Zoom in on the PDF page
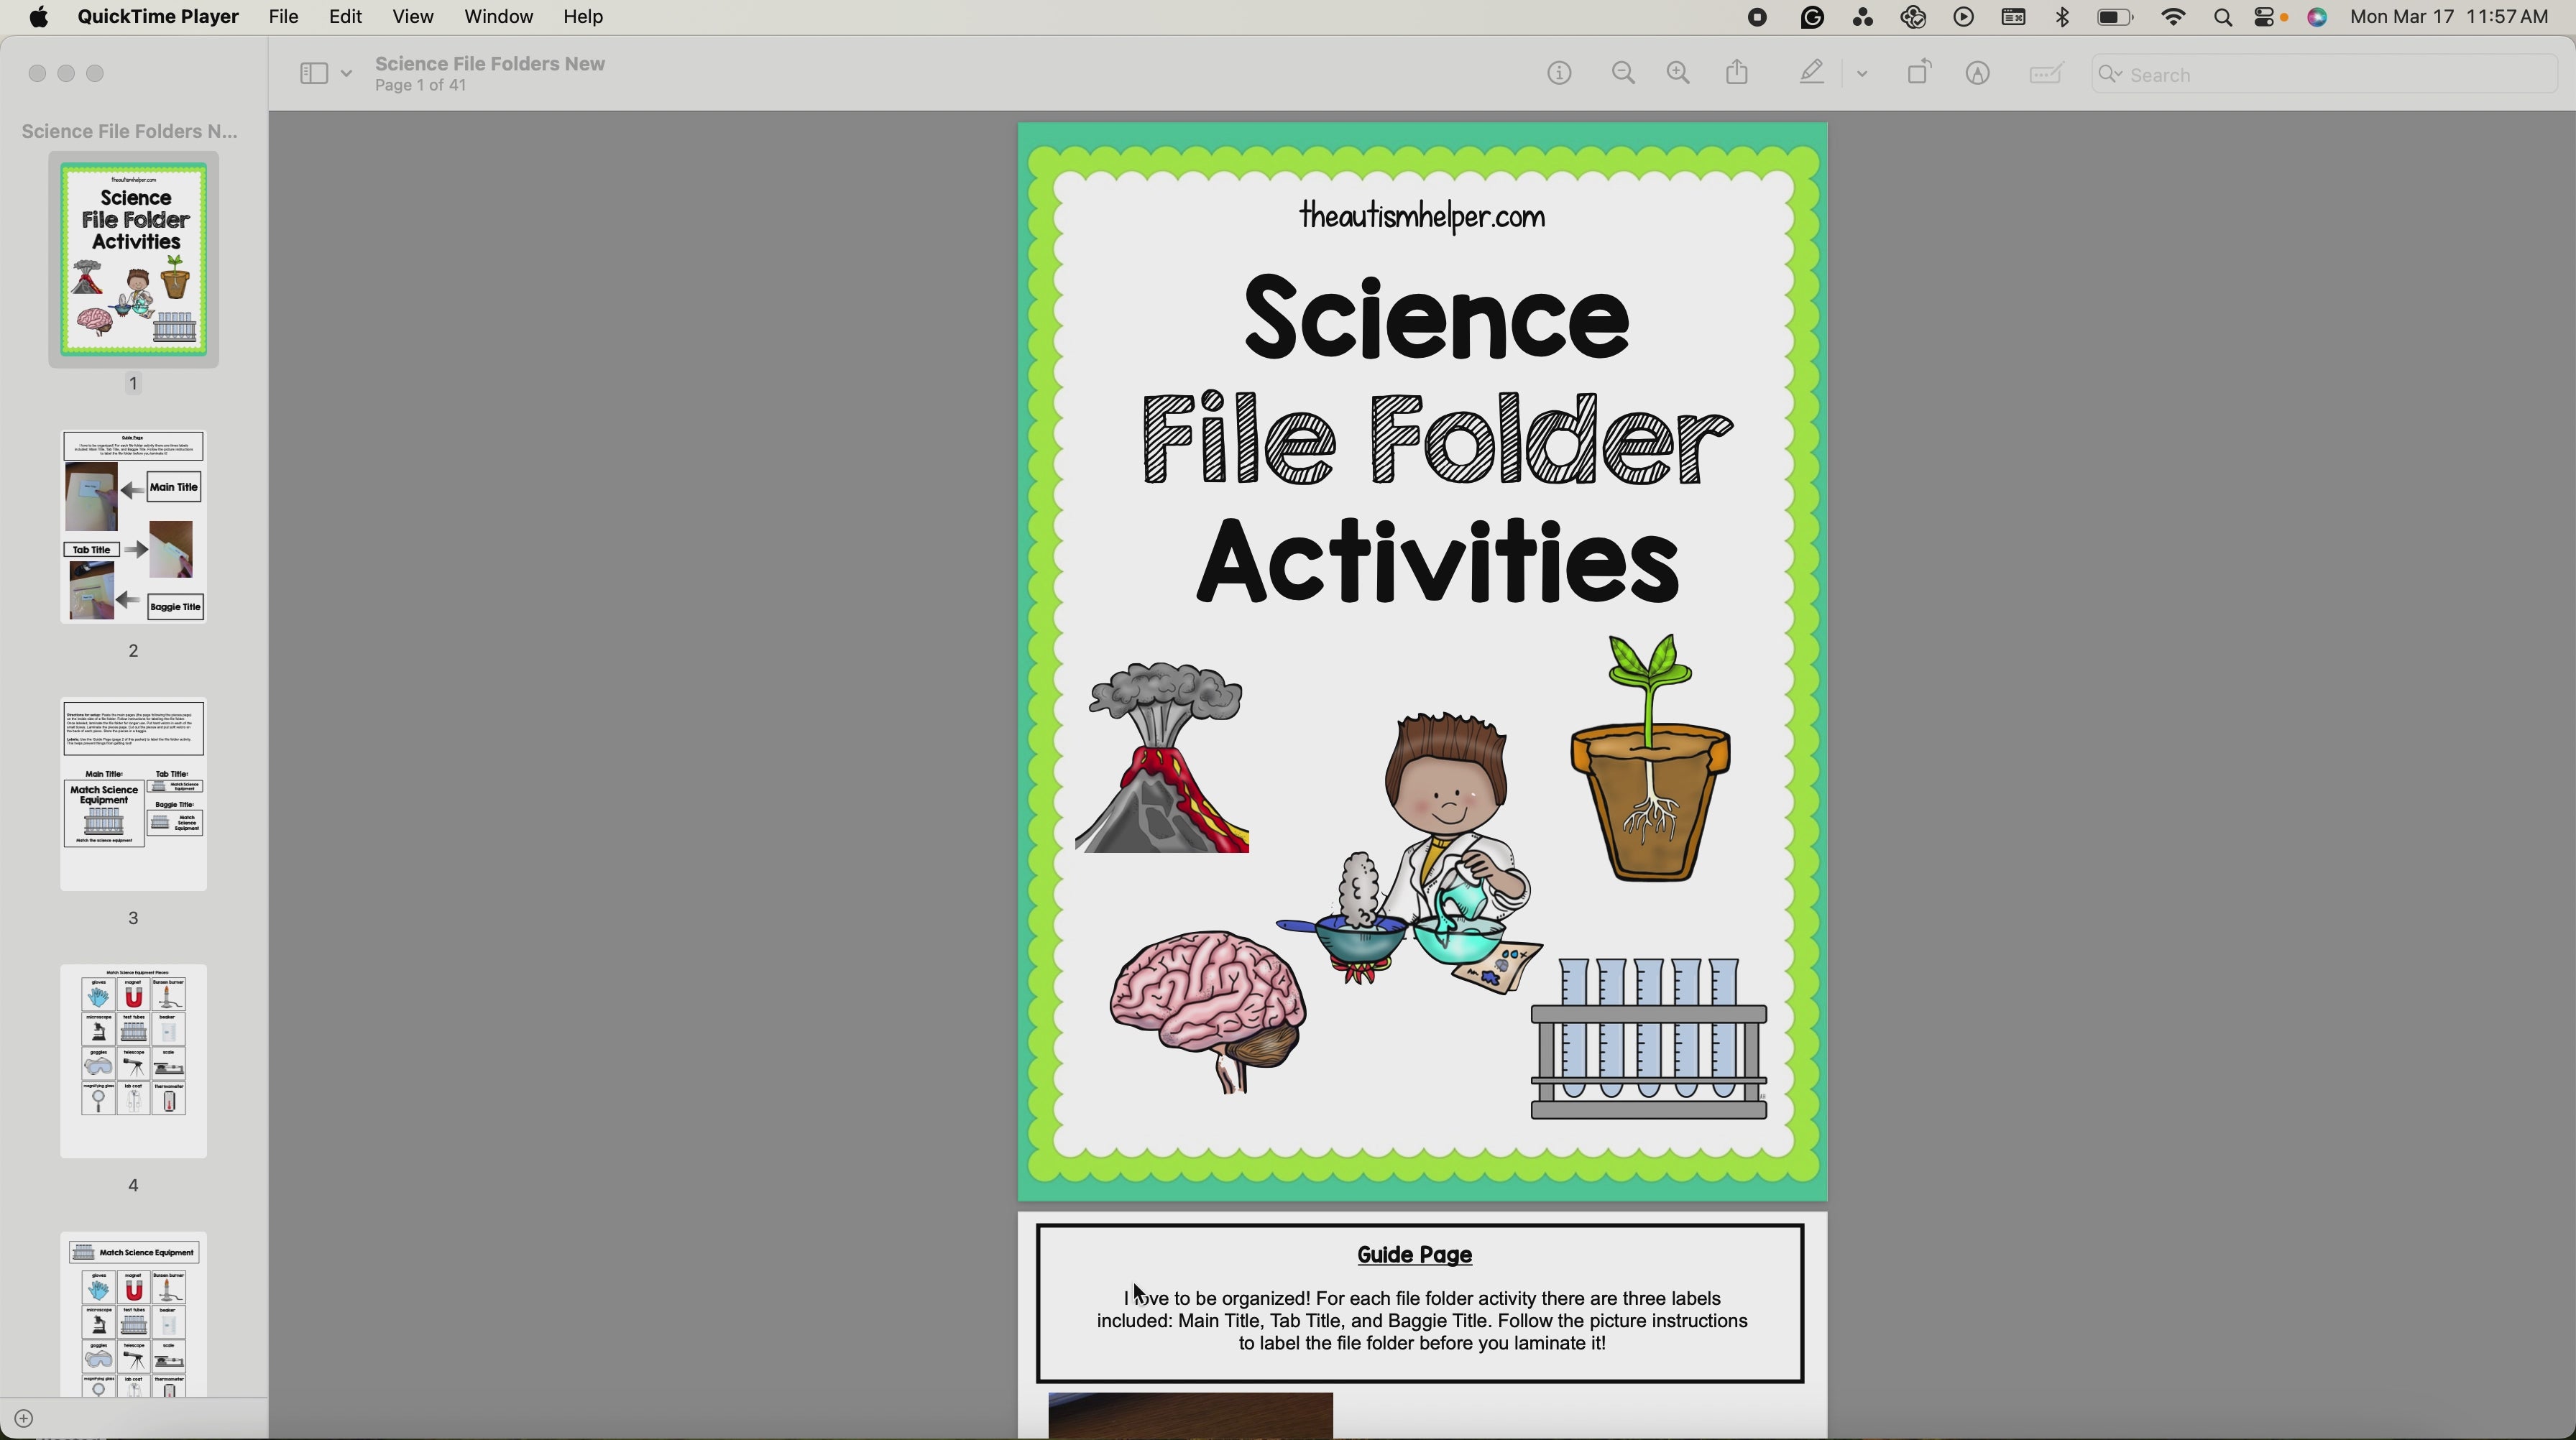Image resolution: width=2576 pixels, height=1440 pixels. coord(1678,72)
